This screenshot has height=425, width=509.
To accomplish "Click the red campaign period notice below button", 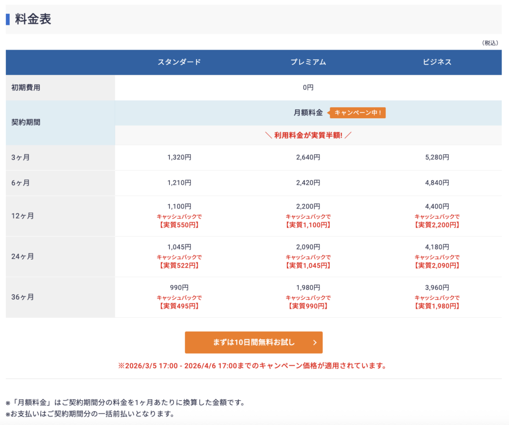I will click(252, 366).
